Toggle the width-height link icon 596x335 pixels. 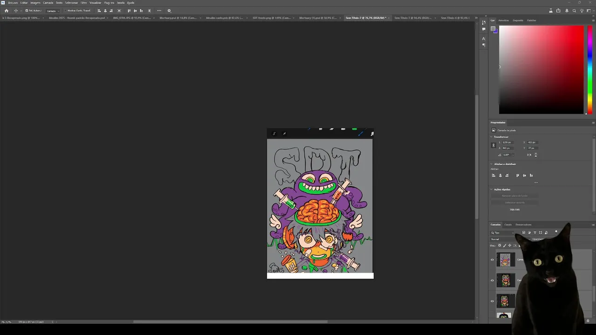pos(494,145)
